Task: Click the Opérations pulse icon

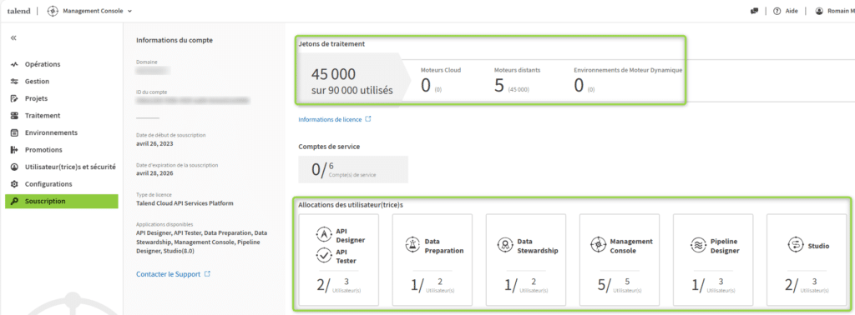Action: tap(15, 64)
